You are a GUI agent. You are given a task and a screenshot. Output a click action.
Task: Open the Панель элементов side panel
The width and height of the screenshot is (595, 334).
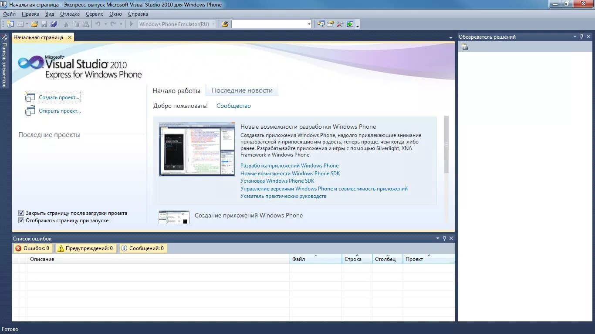[4, 61]
